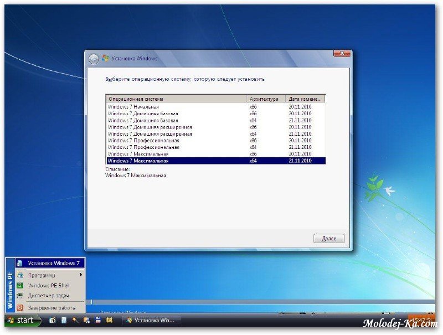
Task: Click the Программы folder icon in the start menu
Action: 20,275
